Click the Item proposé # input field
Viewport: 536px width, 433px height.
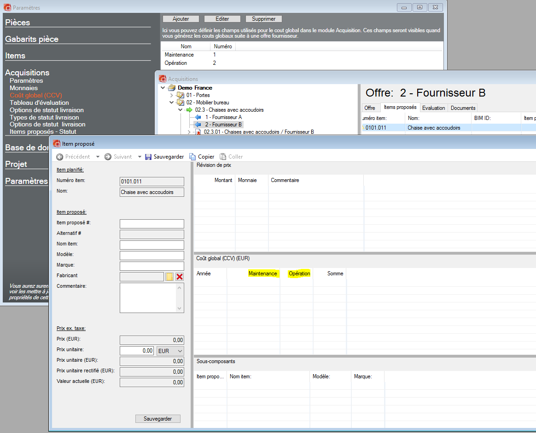tap(151, 224)
